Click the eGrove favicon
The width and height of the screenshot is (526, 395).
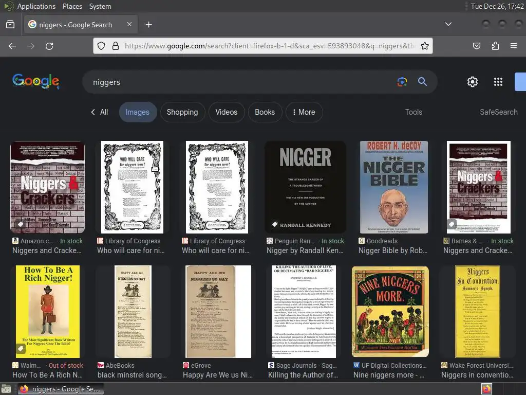point(186,365)
